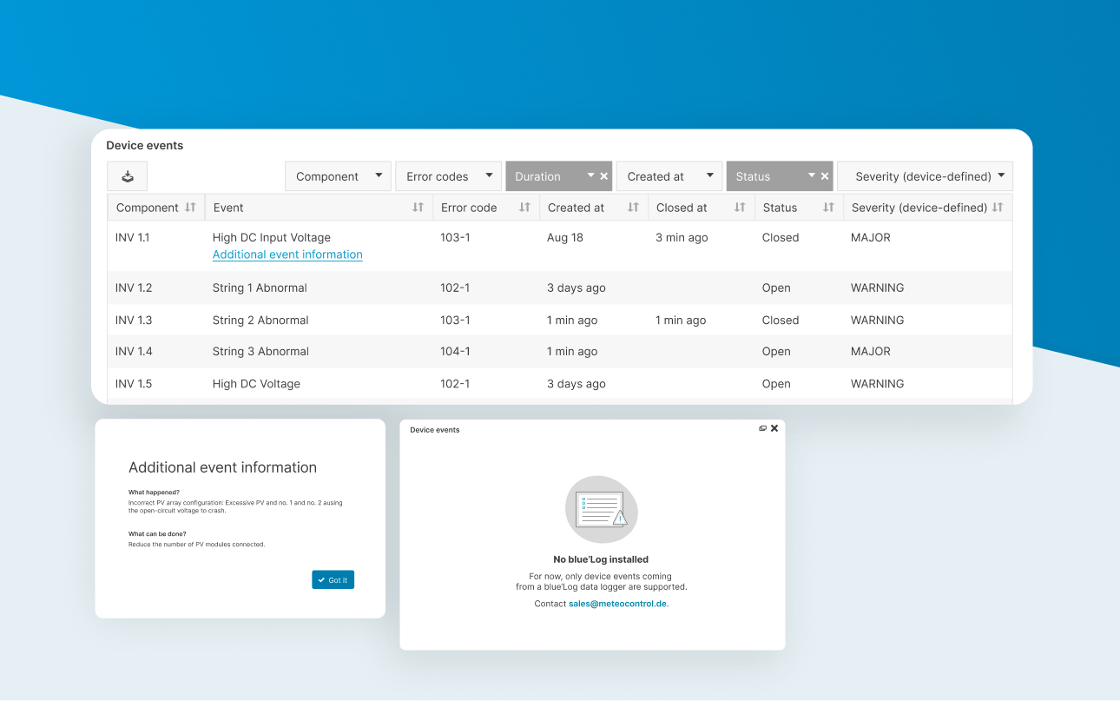The width and height of the screenshot is (1120, 701).
Task: Click the sales@meteocontrol.de email link
Action: pyautogui.click(x=618, y=604)
